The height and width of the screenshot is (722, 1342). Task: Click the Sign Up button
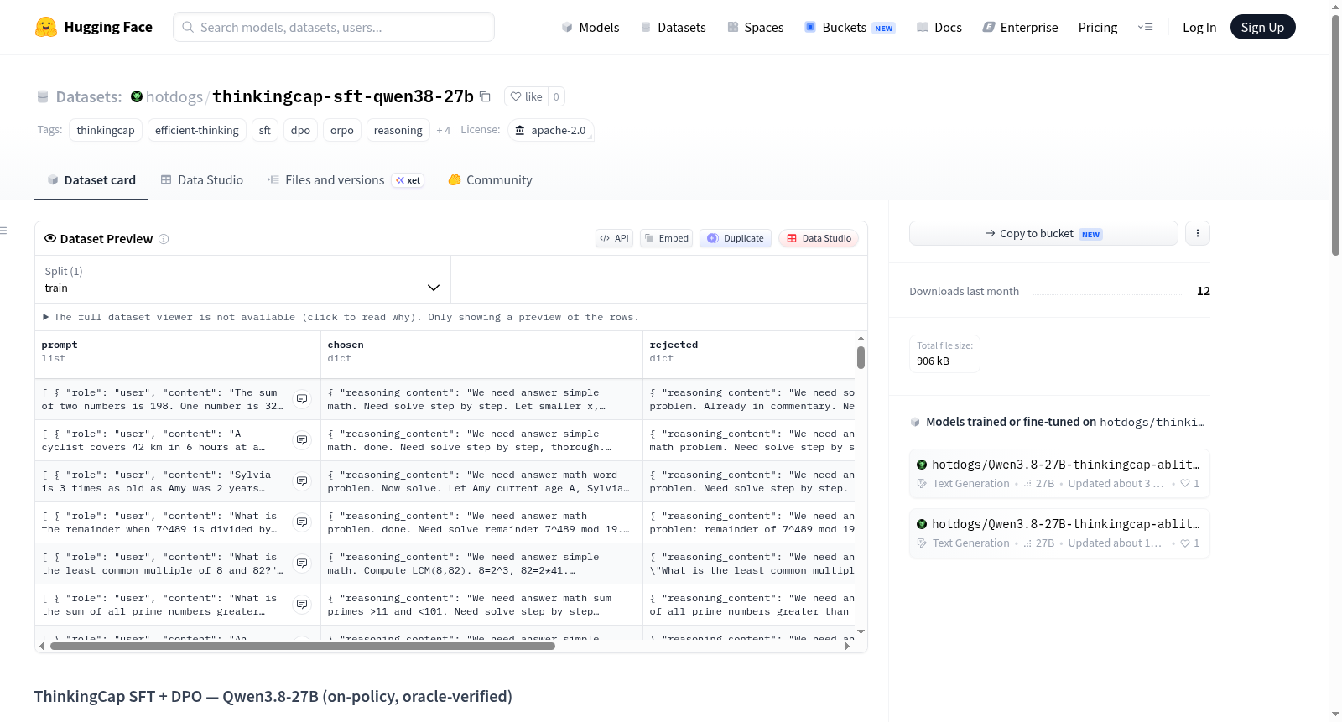pos(1262,27)
